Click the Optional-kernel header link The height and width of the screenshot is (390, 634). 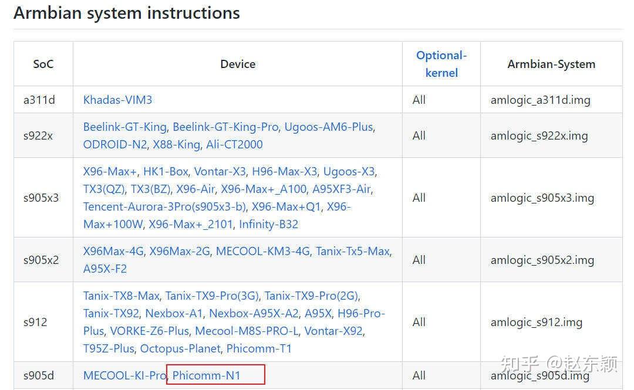(441, 64)
